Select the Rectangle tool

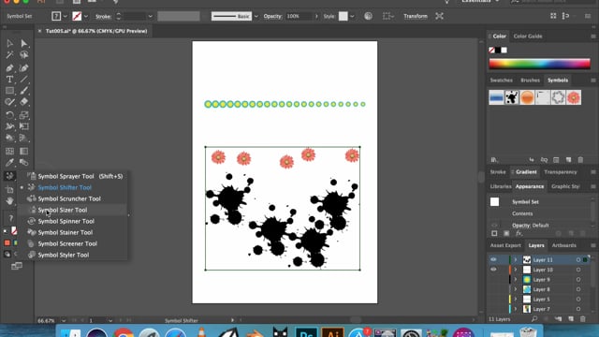[9, 91]
